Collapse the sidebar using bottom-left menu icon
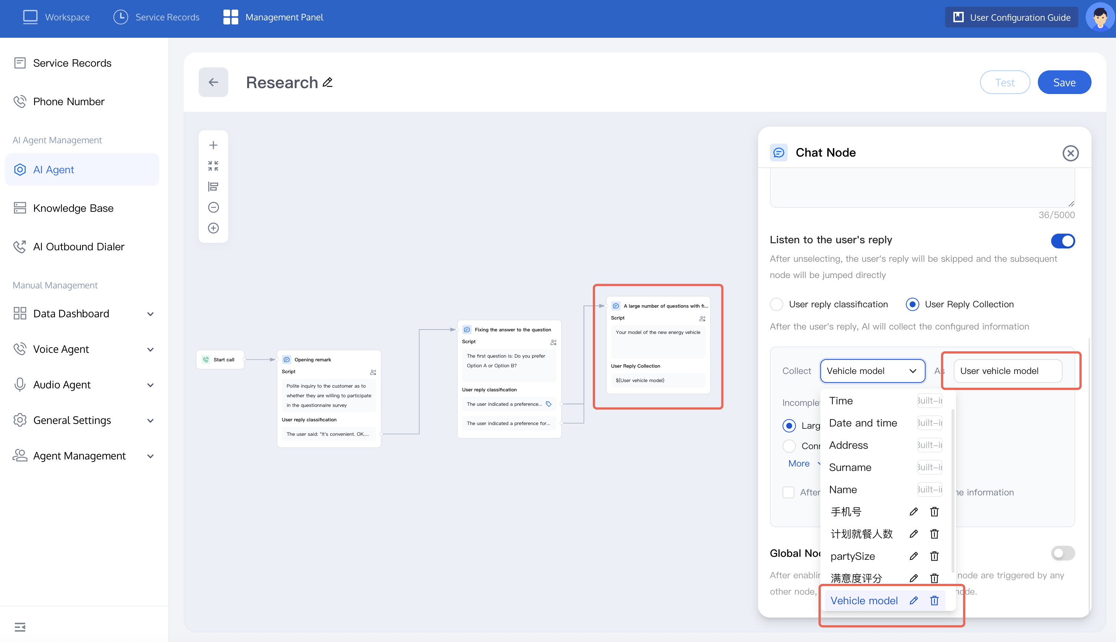This screenshot has width=1116, height=642. (x=20, y=626)
